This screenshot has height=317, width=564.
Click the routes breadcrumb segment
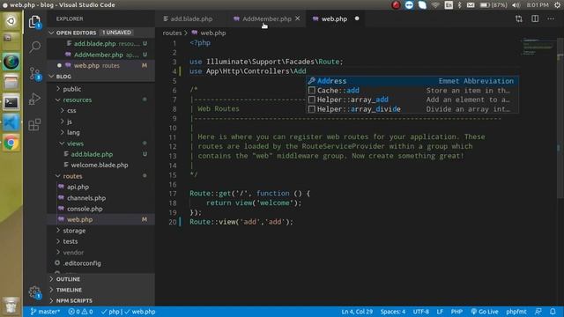click(x=172, y=33)
